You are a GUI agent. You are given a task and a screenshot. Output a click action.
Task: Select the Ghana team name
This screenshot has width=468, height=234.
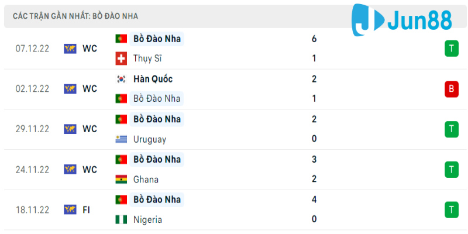tap(146, 180)
